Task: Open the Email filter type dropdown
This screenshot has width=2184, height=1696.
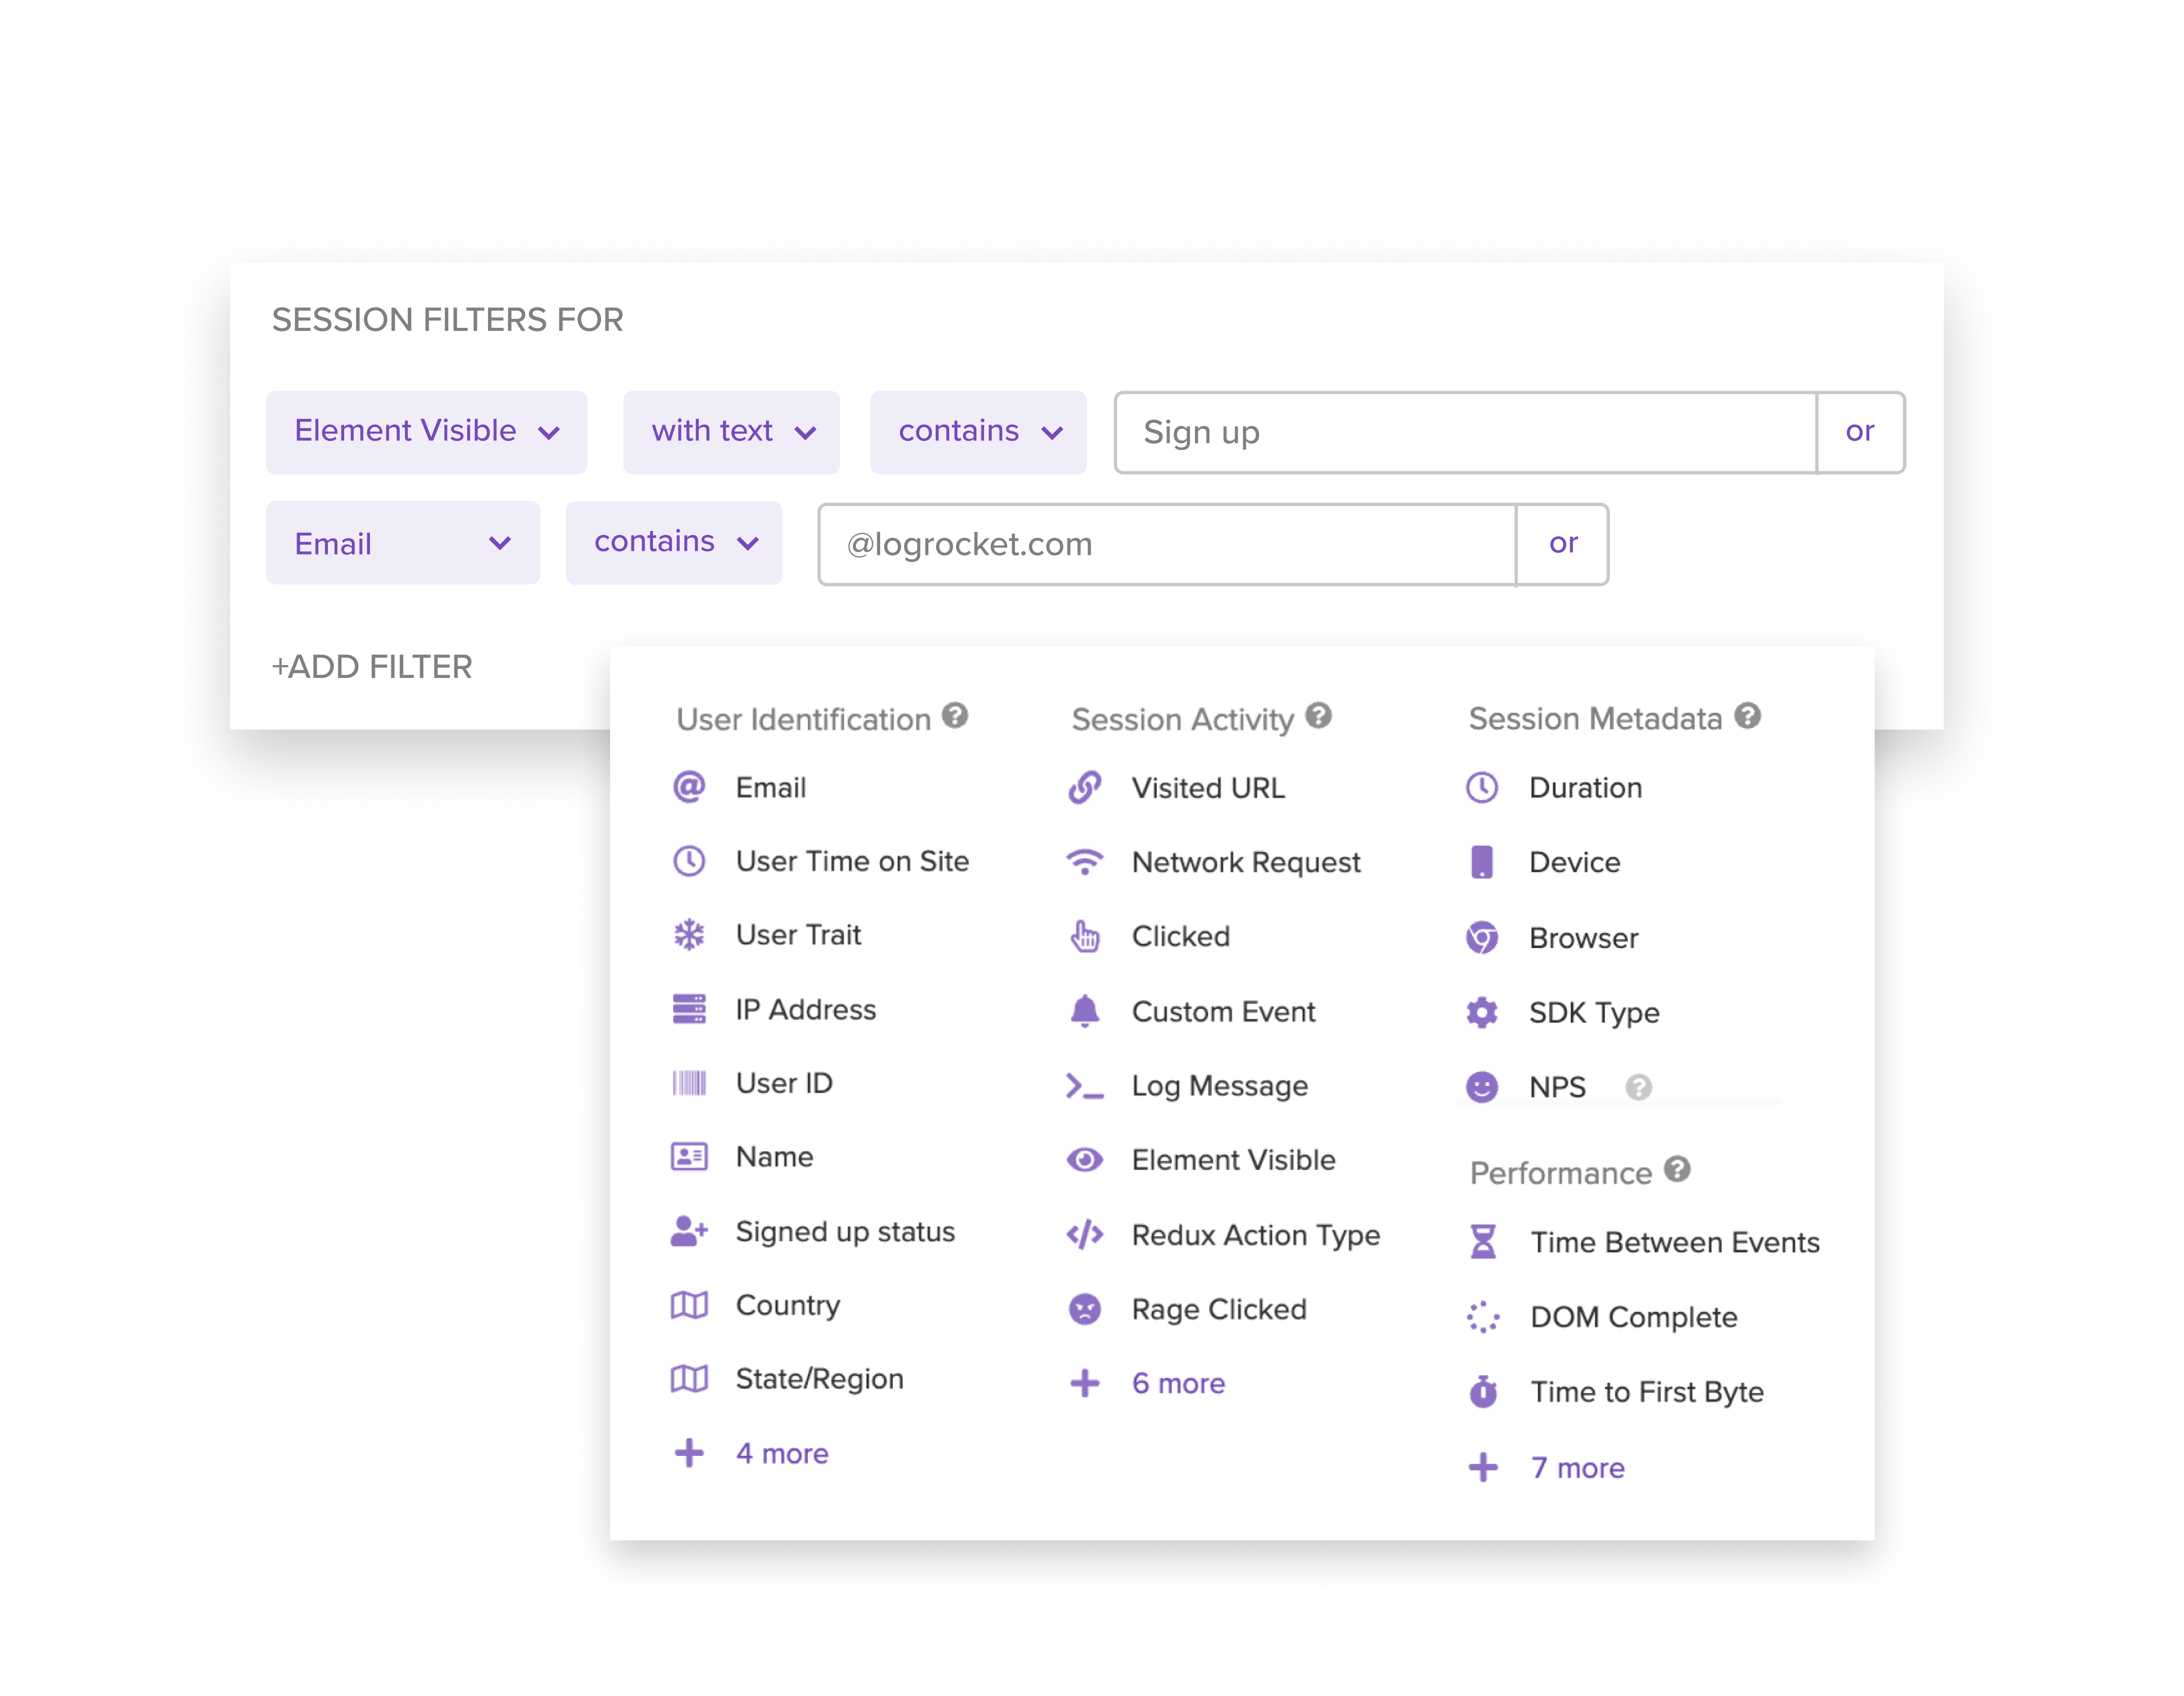Action: (402, 543)
